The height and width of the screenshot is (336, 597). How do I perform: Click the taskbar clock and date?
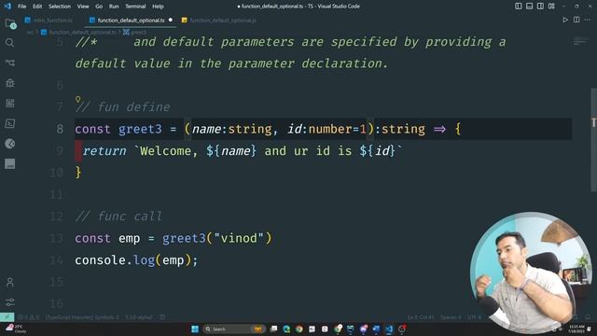(x=576, y=329)
